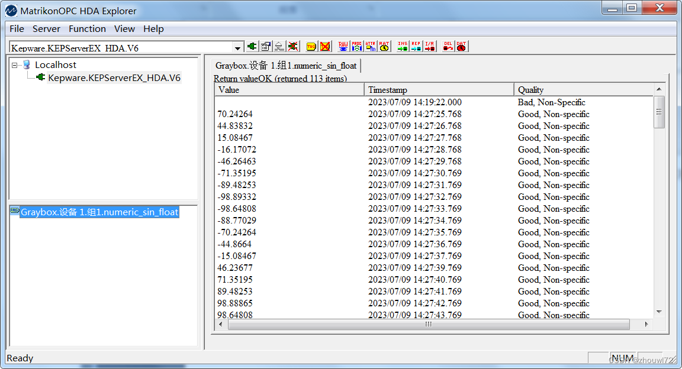Sort by Quality column header
The height and width of the screenshot is (369, 682).
[x=584, y=89]
